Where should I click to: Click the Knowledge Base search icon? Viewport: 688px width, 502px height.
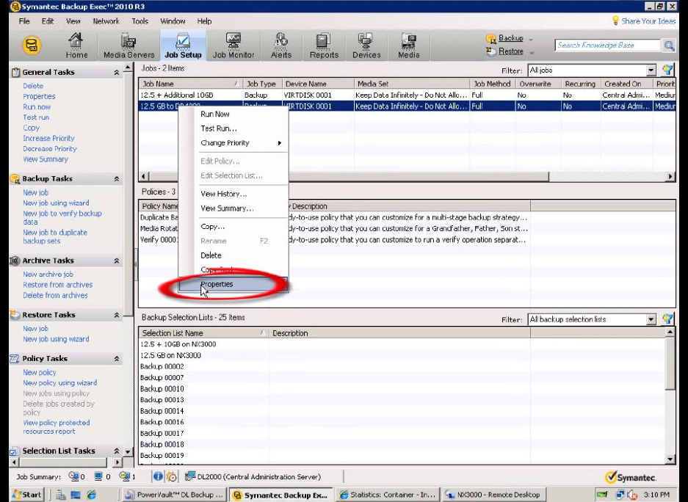[x=669, y=46]
